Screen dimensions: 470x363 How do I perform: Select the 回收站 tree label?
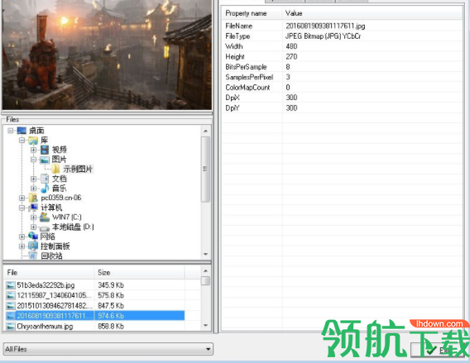[x=51, y=256]
